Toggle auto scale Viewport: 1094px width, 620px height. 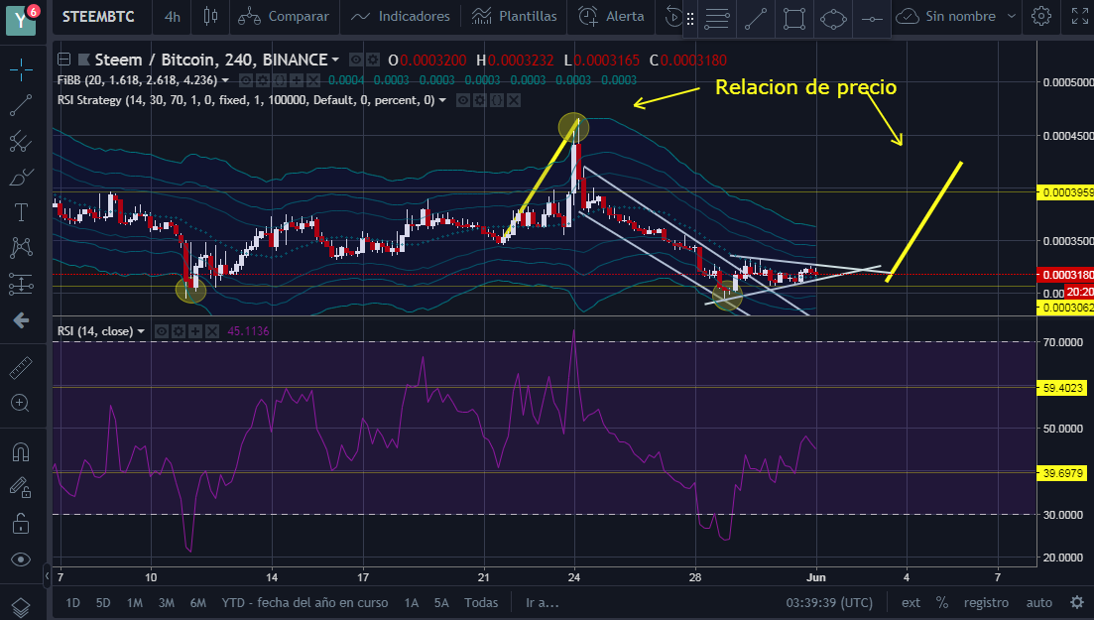1038,602
